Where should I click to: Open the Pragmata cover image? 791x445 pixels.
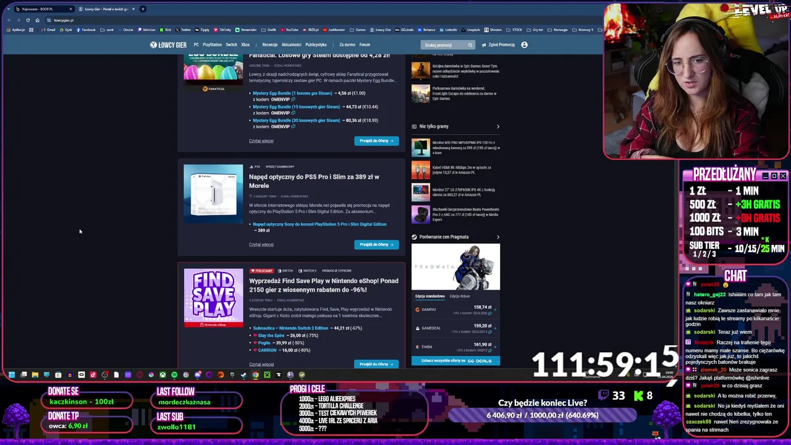pos(456,267)
